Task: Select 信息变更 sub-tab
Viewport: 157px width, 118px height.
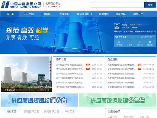Action: point(128,117)
